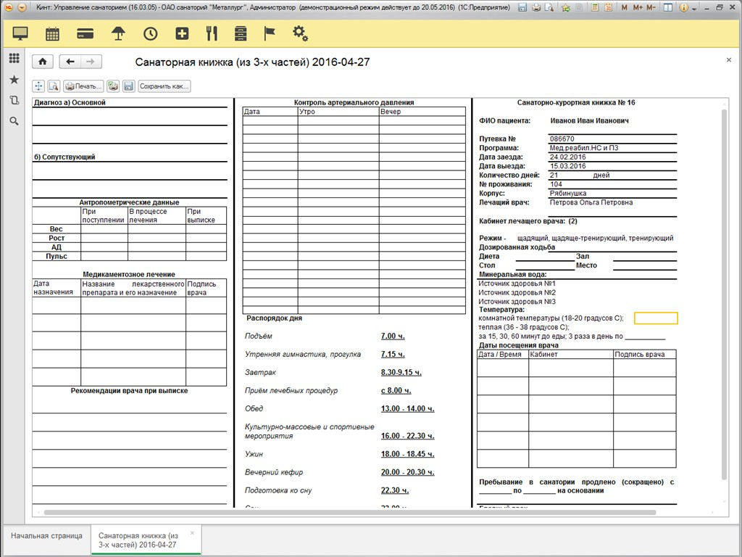Click the M- memory button
Image resolution: width=742 pixels, height=557 pixels.
pyautogui.click(x=651, y=7)
